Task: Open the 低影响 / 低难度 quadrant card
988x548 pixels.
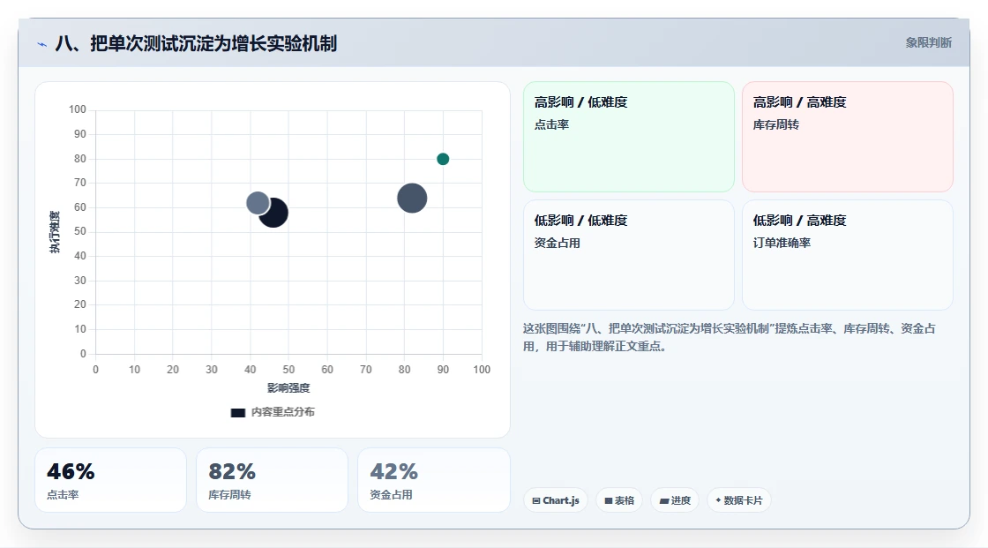Action: coord(629,255)
